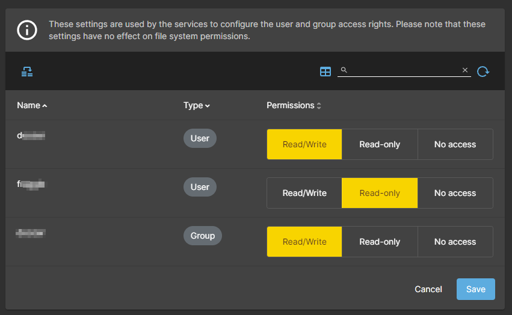
Task: Set the Group row to Read-only
Action: [380, 242]
